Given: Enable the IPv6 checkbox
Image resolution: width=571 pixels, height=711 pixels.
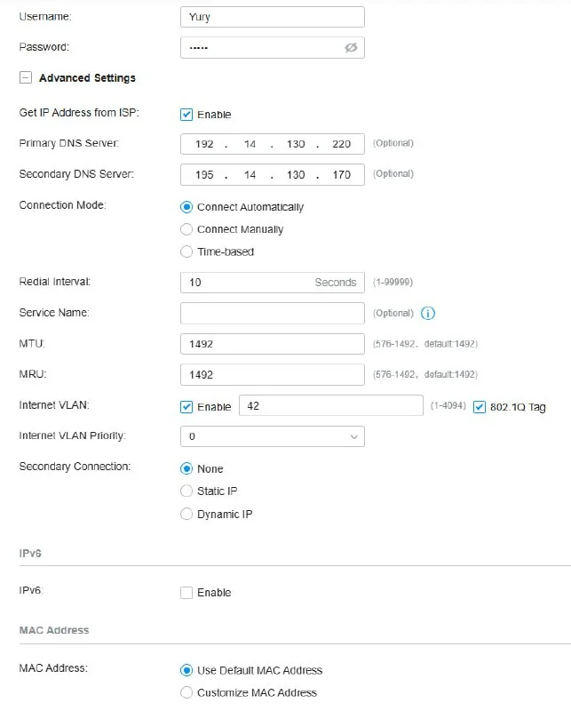Looking at the screenshot, I should pyautogui.click(x=186, y=593).
